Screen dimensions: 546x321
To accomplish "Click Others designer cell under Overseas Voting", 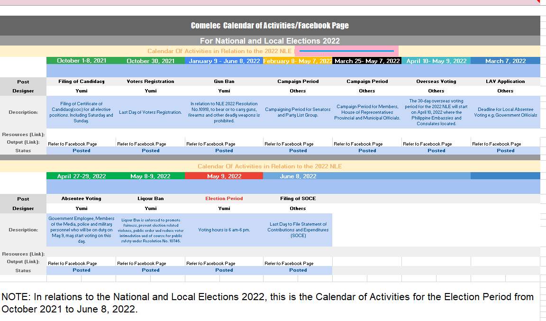I will (x=437, y=91).
